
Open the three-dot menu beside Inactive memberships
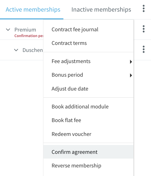pyautogui.click(x=144, y=9)
